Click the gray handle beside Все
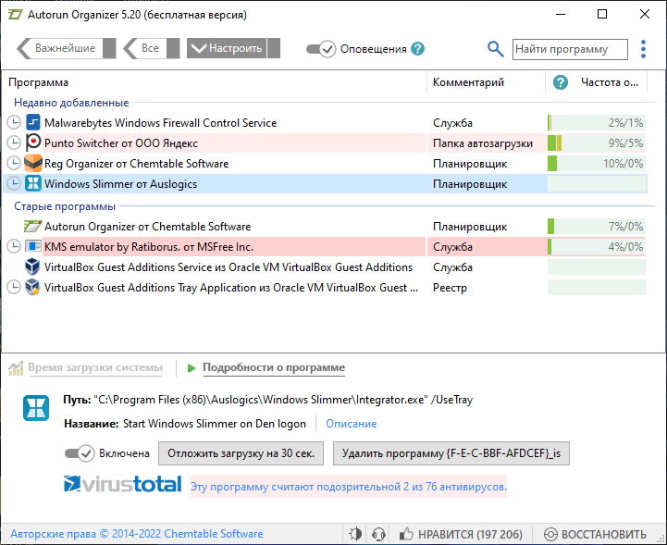The height and width of the screenshot is (545, 667). pos(173,48)
